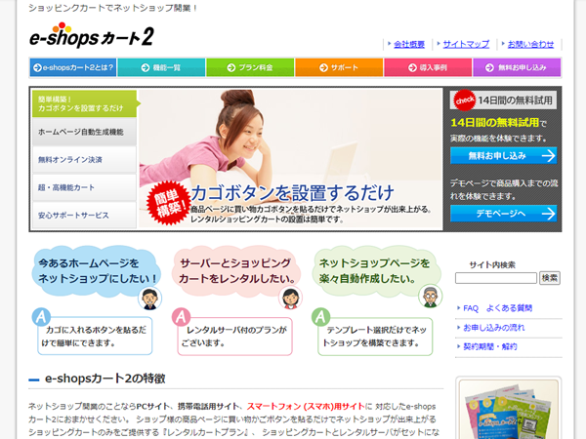
Task: Click the pink サーバーとショッピング speech bubble
Action: 236,271
